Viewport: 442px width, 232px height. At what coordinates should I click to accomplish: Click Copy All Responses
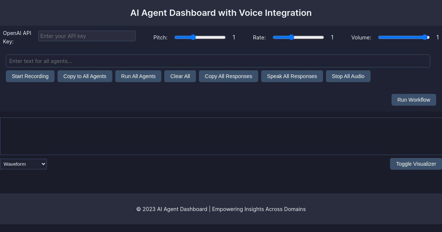point(228,76)
